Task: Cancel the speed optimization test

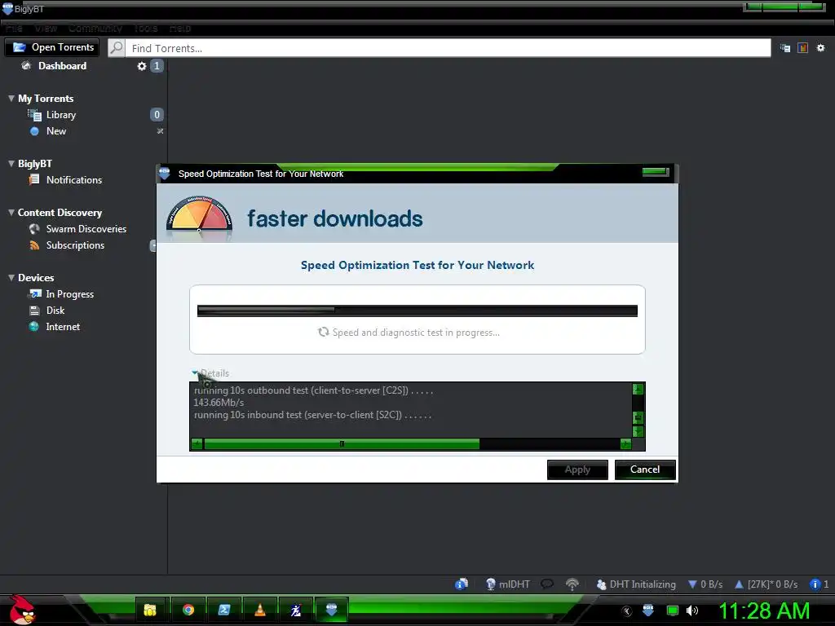Action: pyautogui.click(x=645, y=469)
